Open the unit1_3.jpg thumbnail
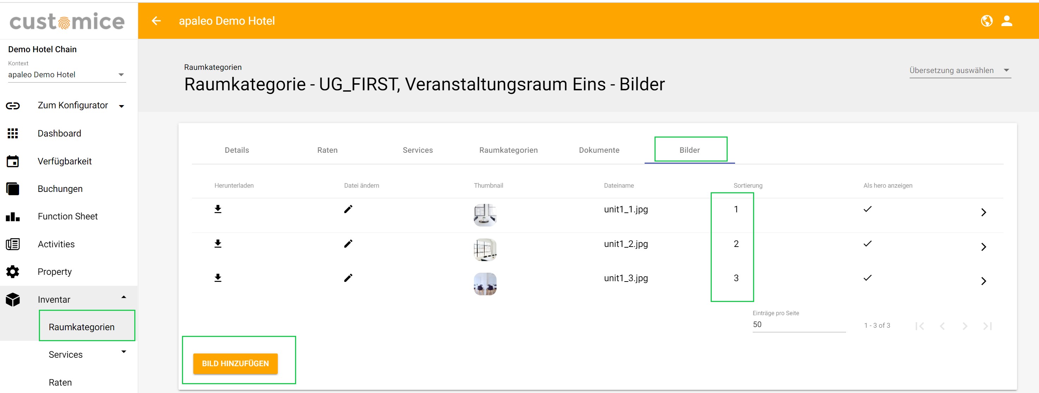The height and width of the screenshot is (393, 1039). [x=485, y=284]
